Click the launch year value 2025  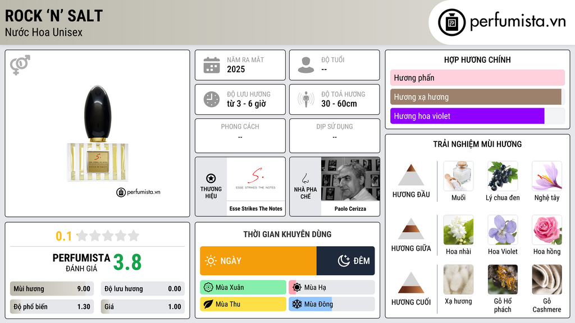236,69
